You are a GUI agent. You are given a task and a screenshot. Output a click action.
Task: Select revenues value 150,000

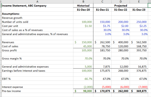[x=83, y=42]
